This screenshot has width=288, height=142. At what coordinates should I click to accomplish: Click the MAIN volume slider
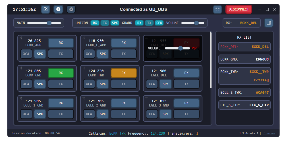[x=44, y=23]
